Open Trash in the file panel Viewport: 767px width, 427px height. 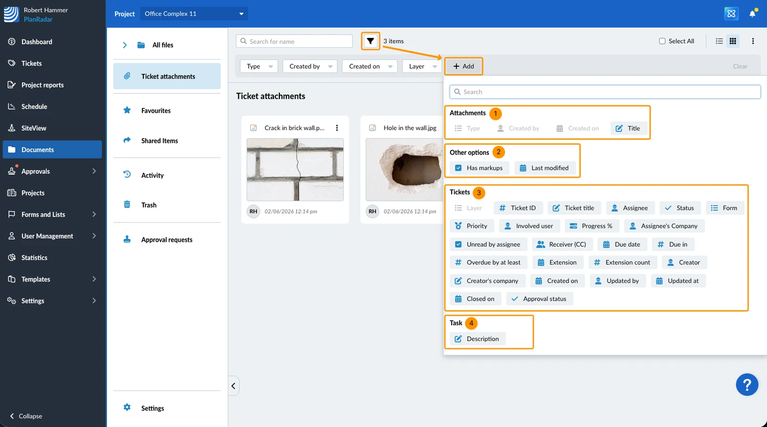167,205
